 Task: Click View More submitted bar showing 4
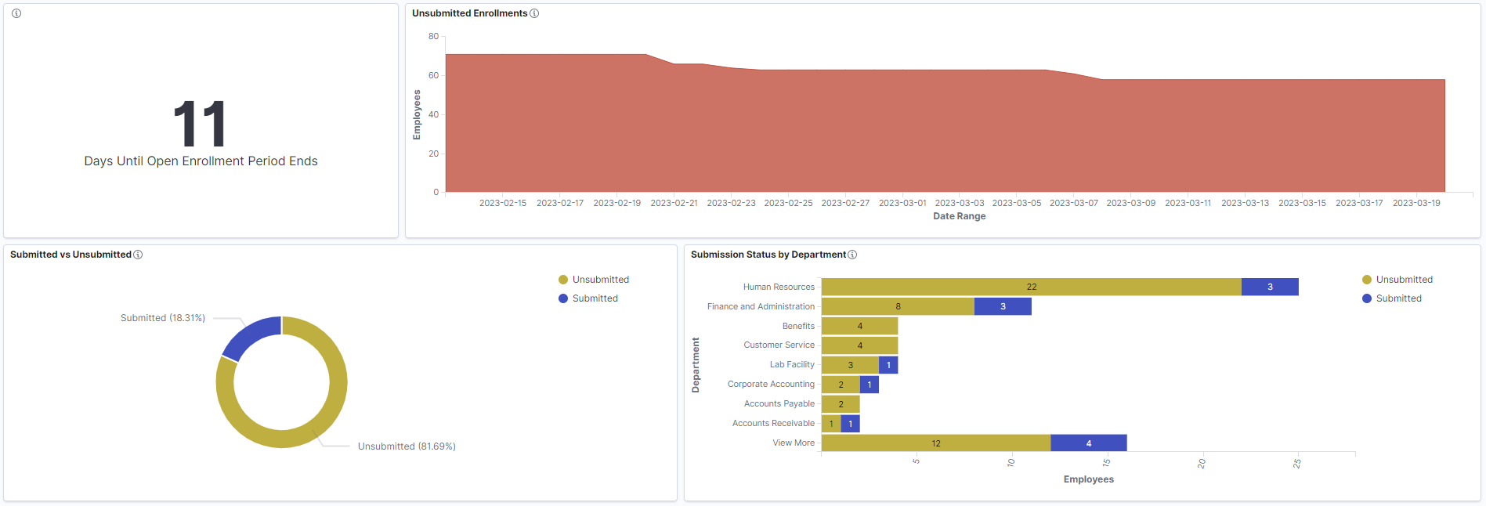(x=1089, y=443)
